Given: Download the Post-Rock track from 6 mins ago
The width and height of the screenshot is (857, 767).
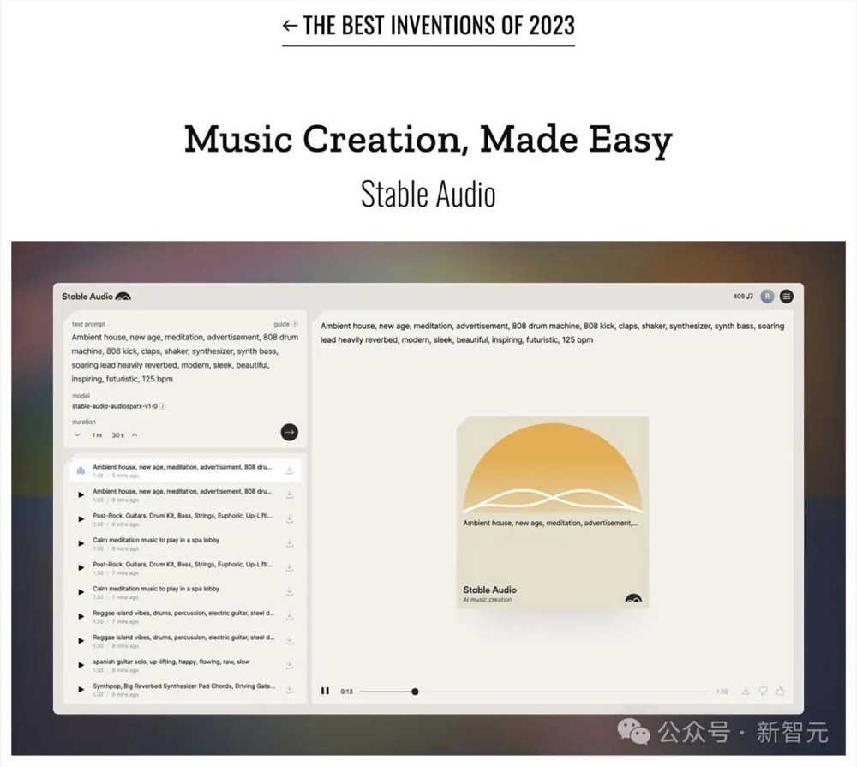Looking at the screenshot, I should tap(289, 519).
